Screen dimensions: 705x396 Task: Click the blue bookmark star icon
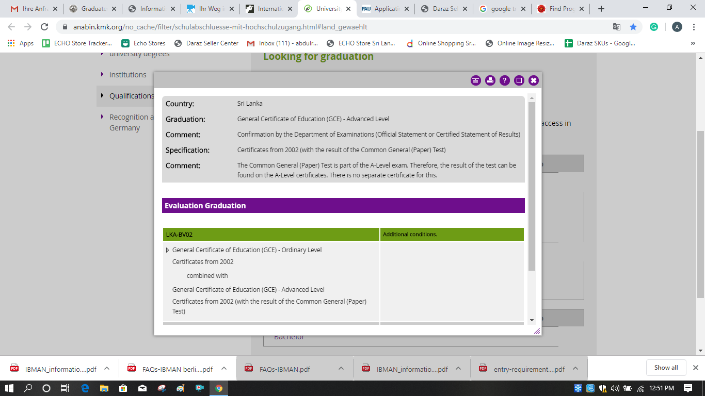click(633, 27)
